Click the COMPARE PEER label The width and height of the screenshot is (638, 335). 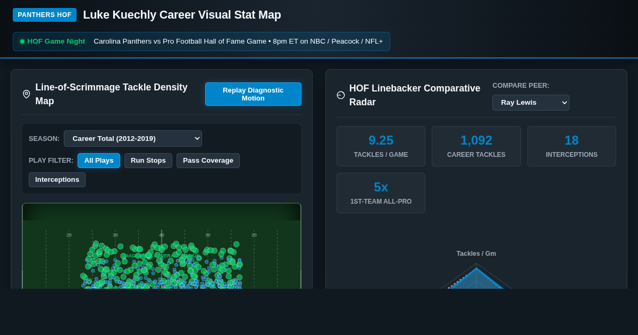[x=521, y=86]
